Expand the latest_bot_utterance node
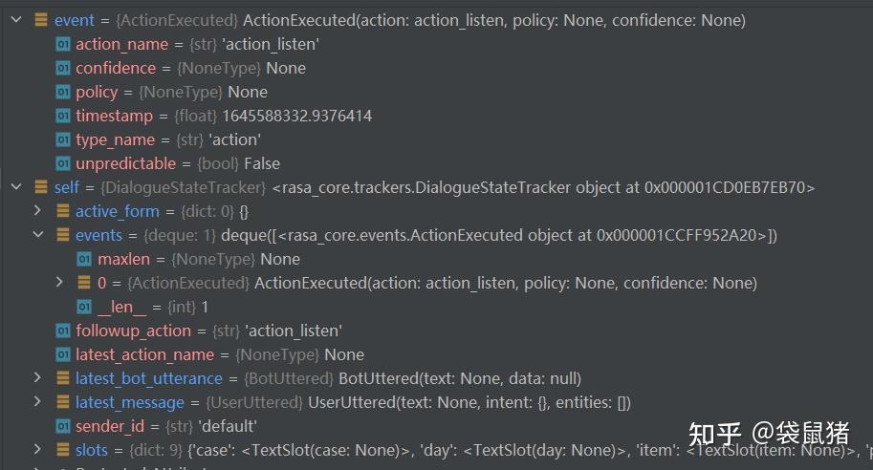Viewport: 873px width, 470px height. point(37,378)
